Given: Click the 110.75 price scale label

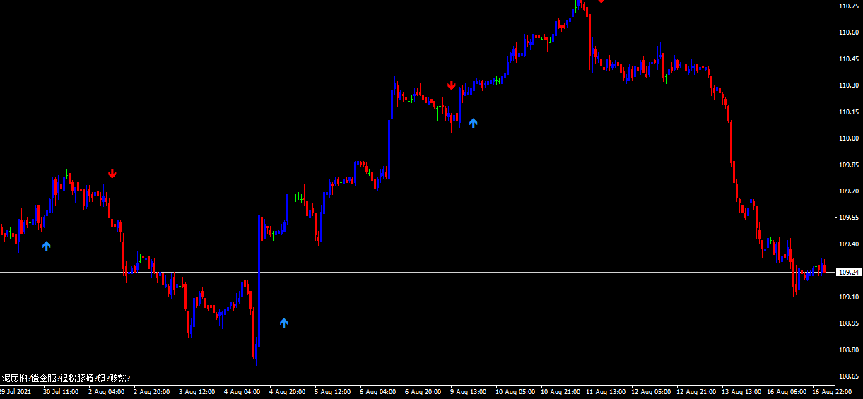Looking at the screenshot, I should click(848, 6).
